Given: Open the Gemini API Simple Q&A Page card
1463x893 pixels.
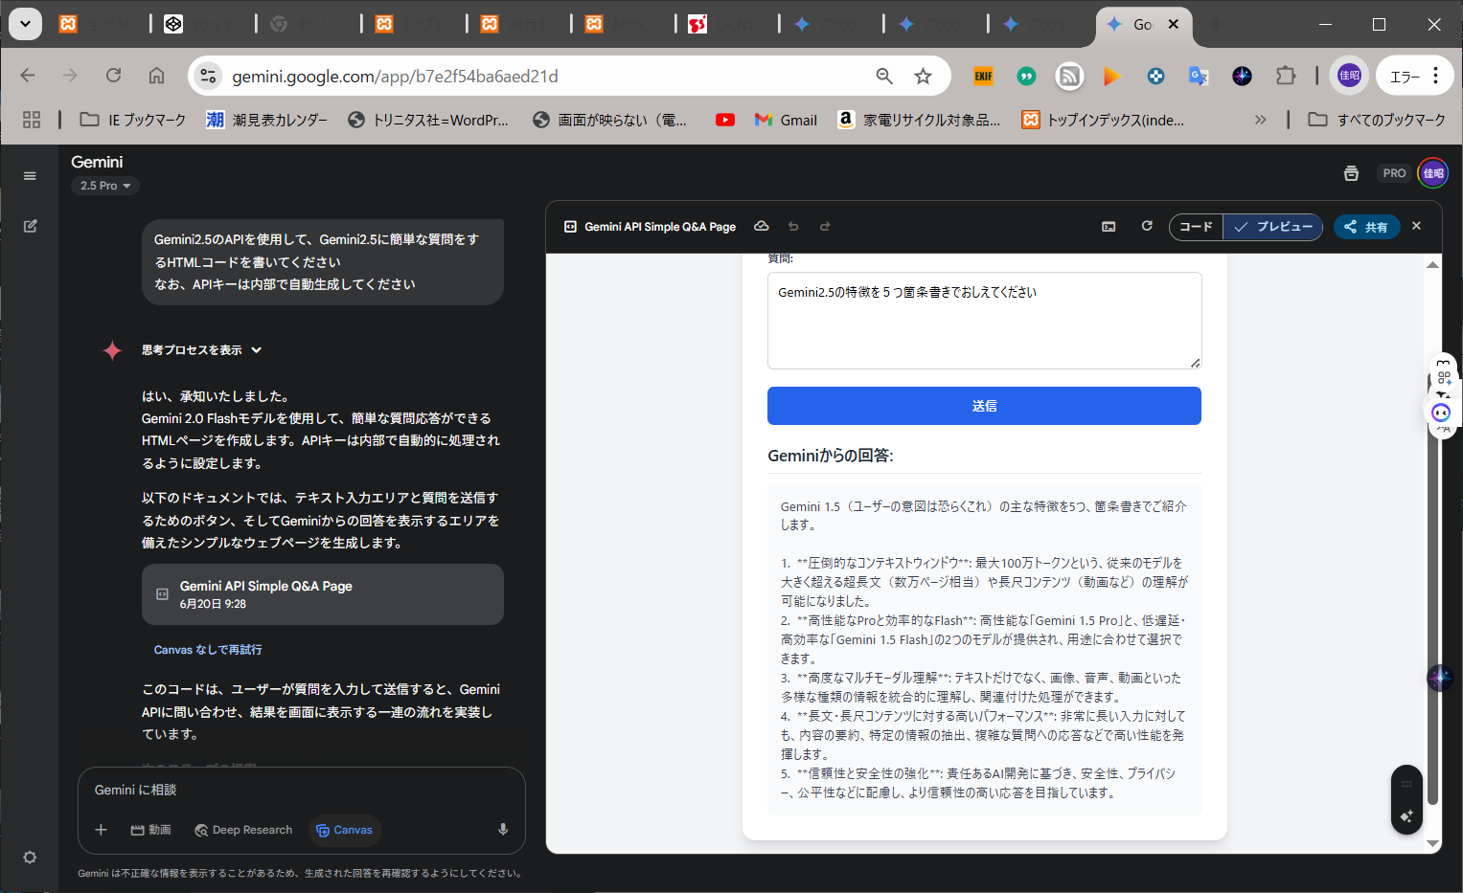Looking at the screenshot, I should coord(323,594).
